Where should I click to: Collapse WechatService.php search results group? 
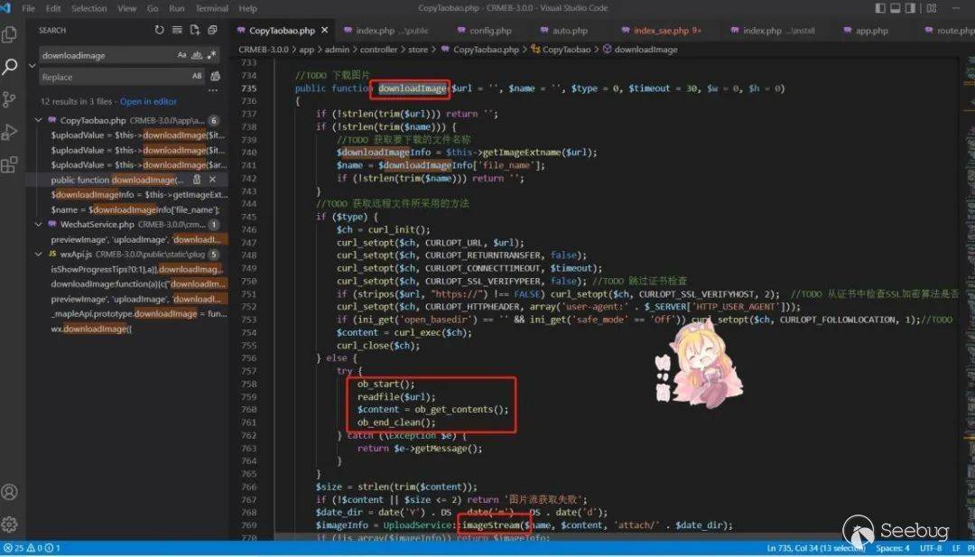(39, 224)
